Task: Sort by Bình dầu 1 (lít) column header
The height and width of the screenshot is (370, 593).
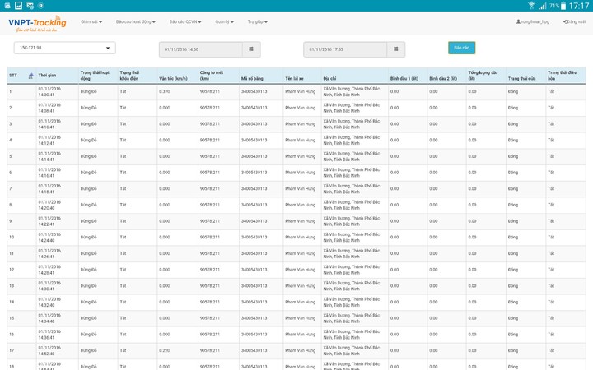Action: (x=408, y=76)
